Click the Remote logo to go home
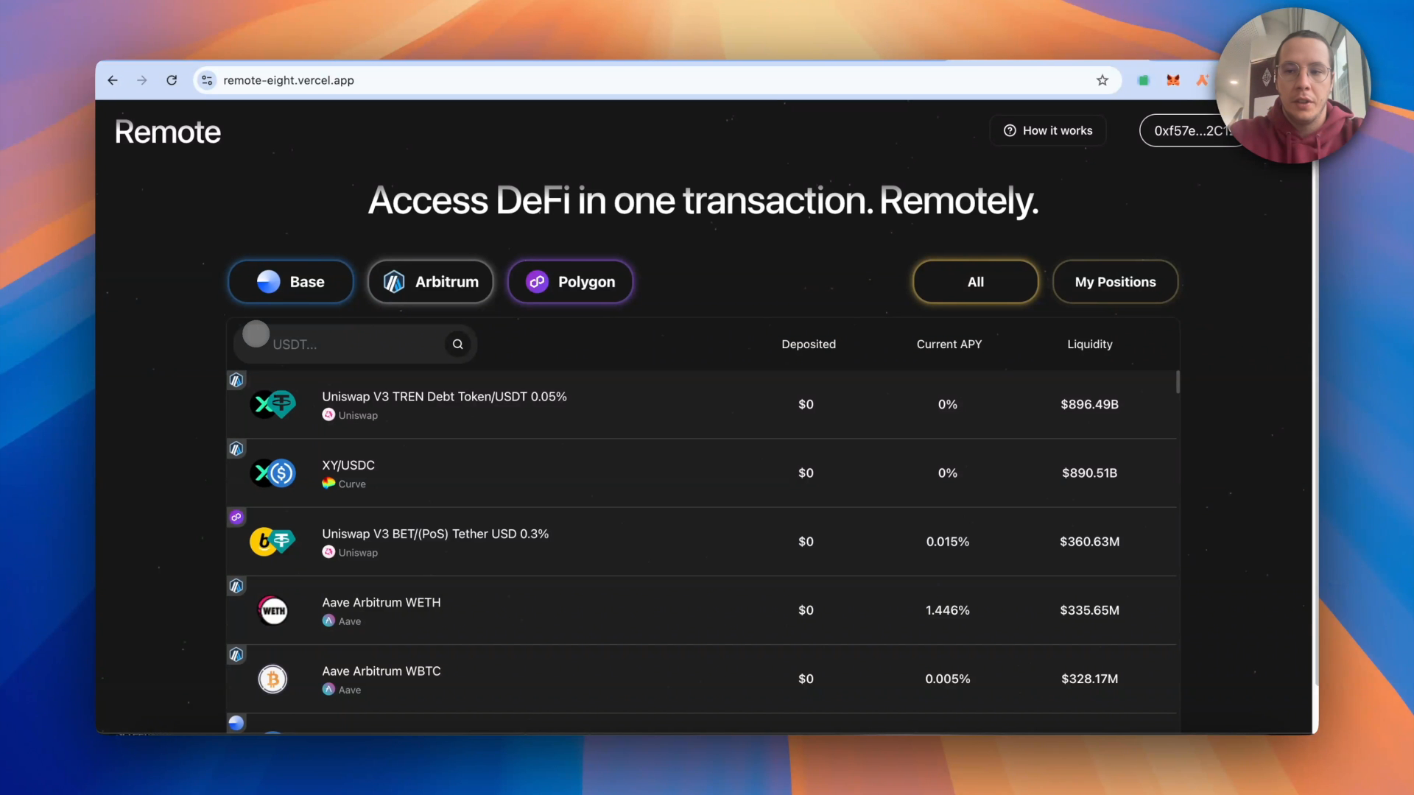The image size is (1414, 795). click(168, 132)
